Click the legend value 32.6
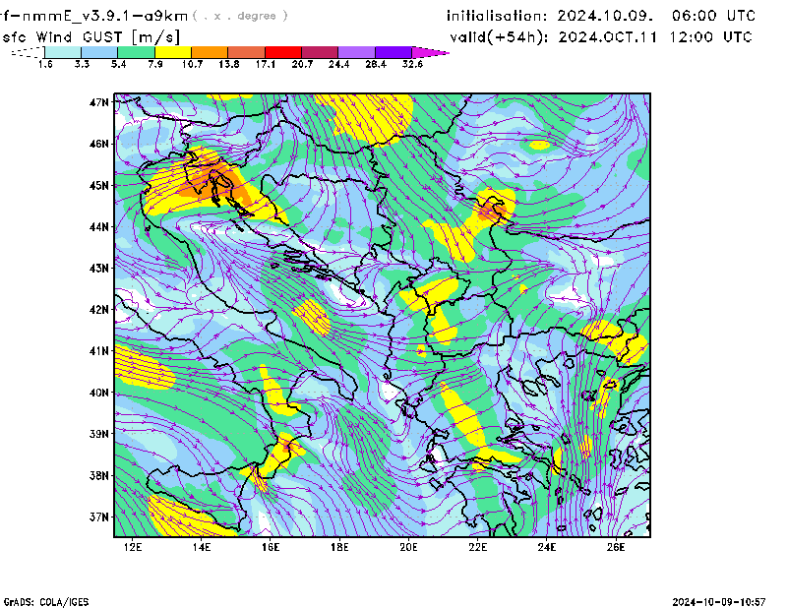This screenshot has width=787, height=608. (x=412, y=64)
